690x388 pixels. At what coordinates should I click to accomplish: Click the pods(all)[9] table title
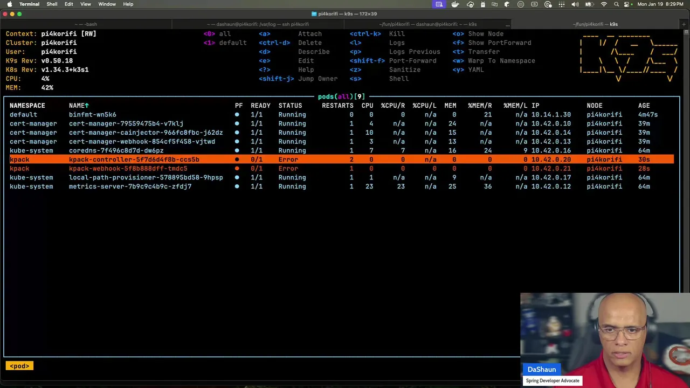pos(341,96)
